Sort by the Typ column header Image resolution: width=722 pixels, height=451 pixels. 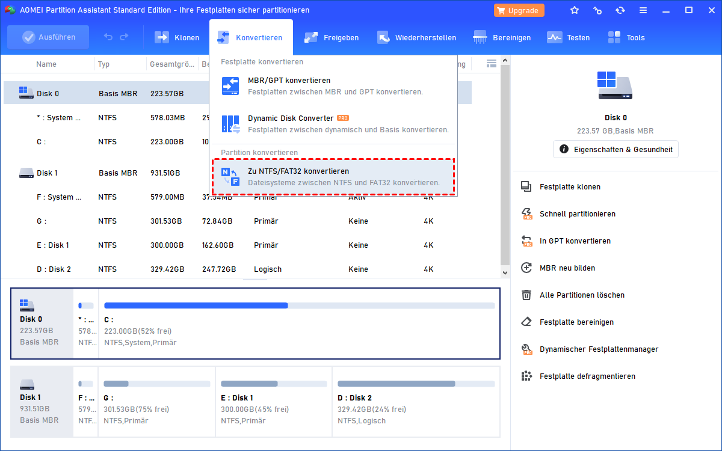tap(103, 64)
